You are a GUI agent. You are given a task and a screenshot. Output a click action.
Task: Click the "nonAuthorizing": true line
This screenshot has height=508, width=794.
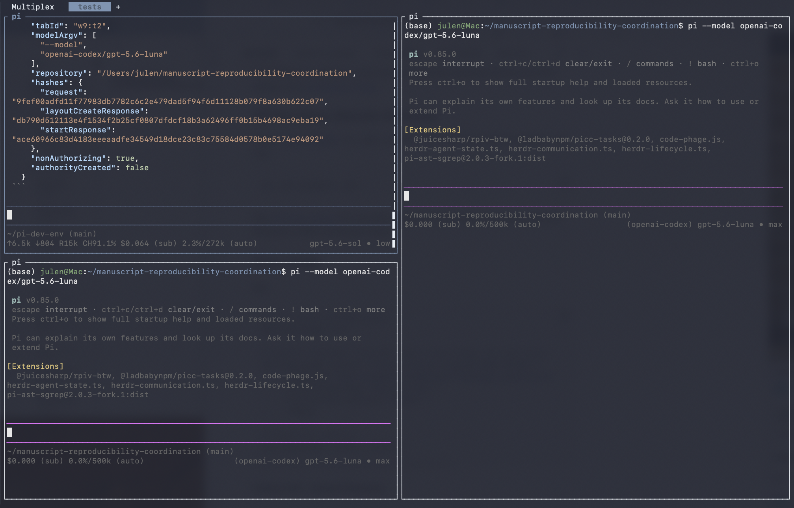[x=85, y=158]
